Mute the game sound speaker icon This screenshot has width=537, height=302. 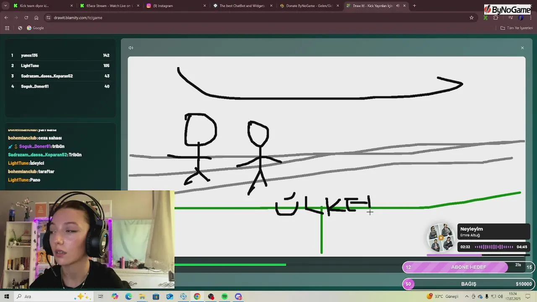tap(131, 48)
